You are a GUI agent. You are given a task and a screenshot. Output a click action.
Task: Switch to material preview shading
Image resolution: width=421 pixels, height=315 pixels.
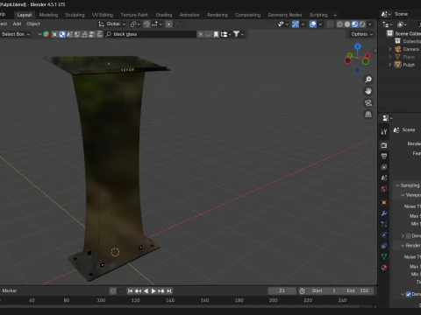(354, 24)
